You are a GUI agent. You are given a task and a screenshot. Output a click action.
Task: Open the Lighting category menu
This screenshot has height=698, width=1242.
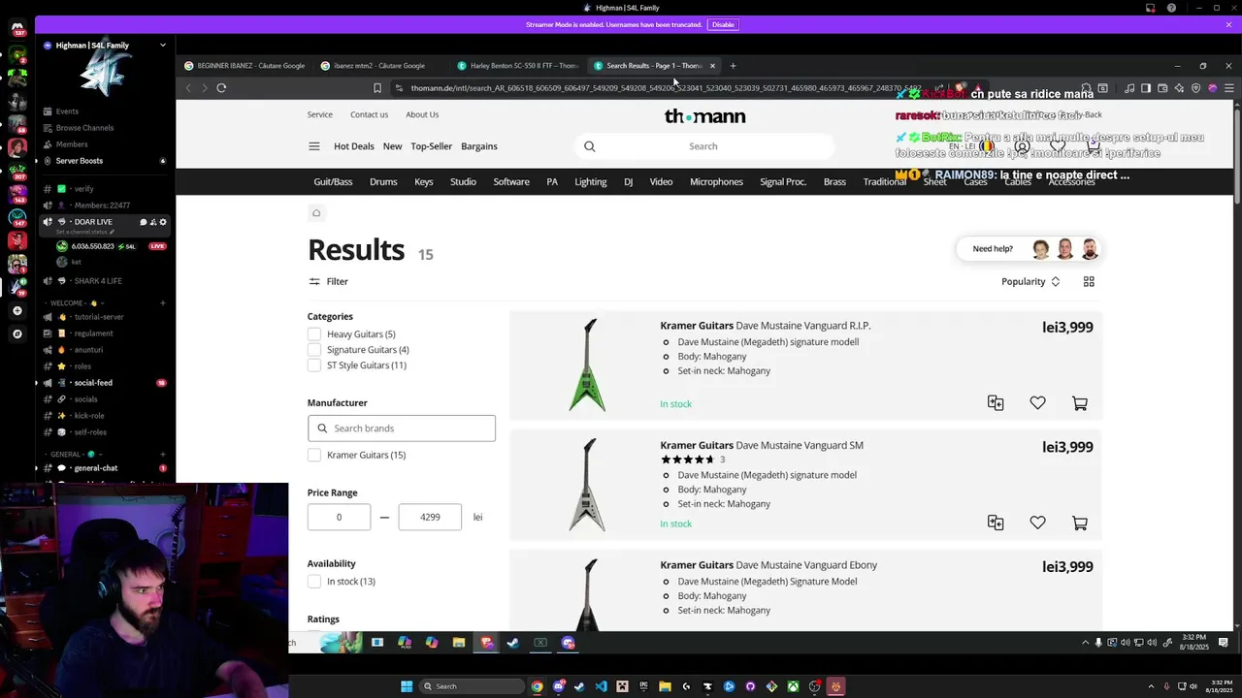tap(590, 182)
